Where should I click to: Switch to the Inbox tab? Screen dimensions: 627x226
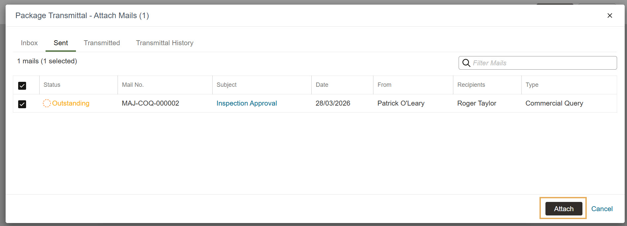(x=29, y=43)
